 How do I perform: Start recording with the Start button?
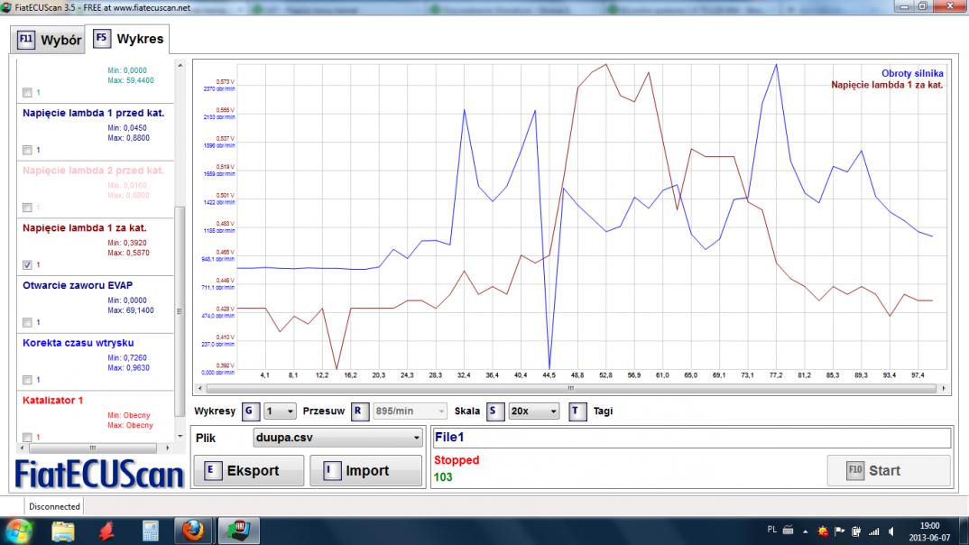(x=889, y=471)
